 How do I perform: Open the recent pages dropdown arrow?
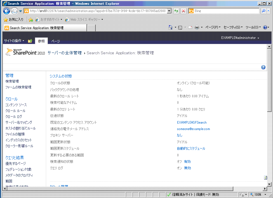pyautogui.click(x=20, y=11)
